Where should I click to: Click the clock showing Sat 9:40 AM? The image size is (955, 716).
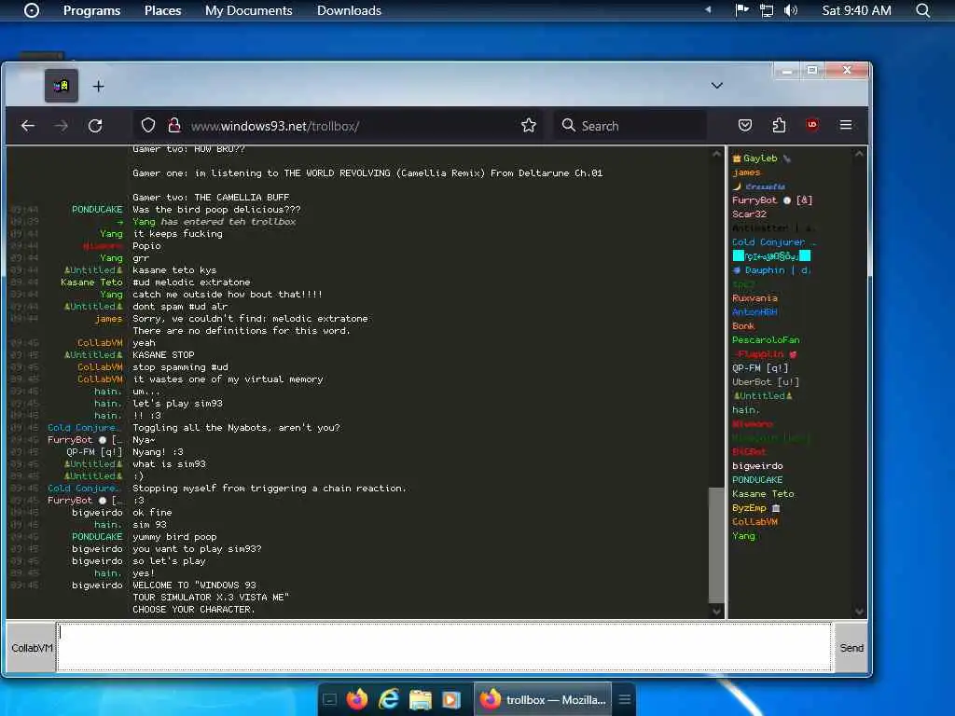pyautogui.click(x=856, y=10)
